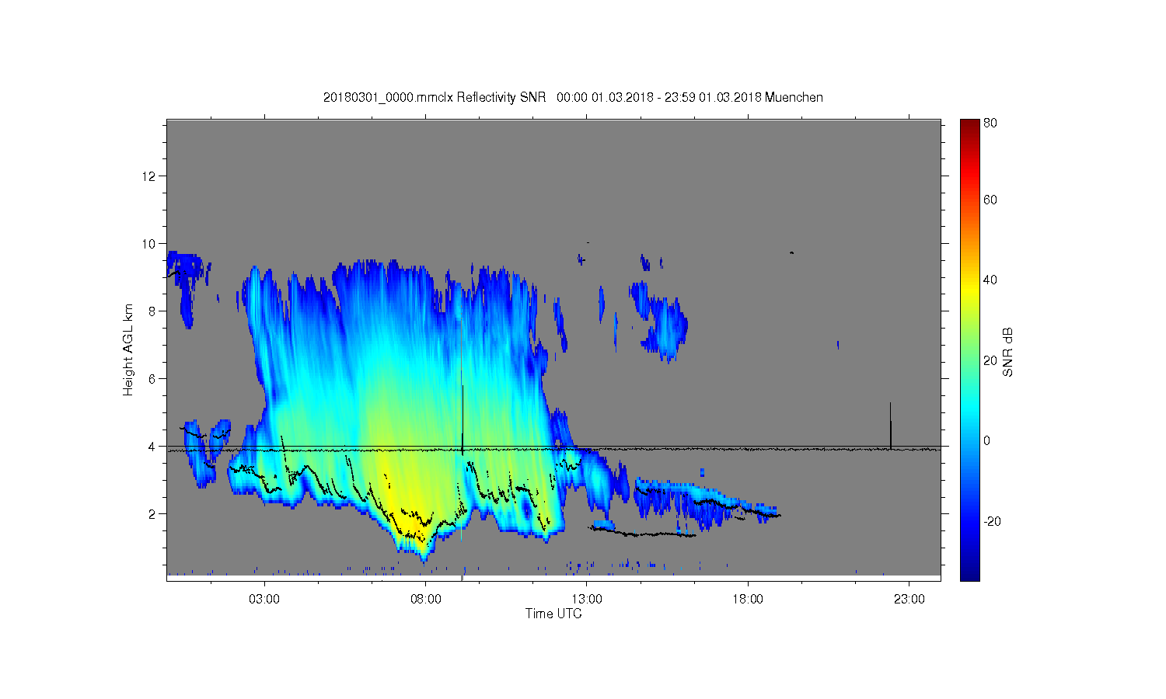Click the height tick label 12
This screenshot has height=699, width=1166.
149,176
